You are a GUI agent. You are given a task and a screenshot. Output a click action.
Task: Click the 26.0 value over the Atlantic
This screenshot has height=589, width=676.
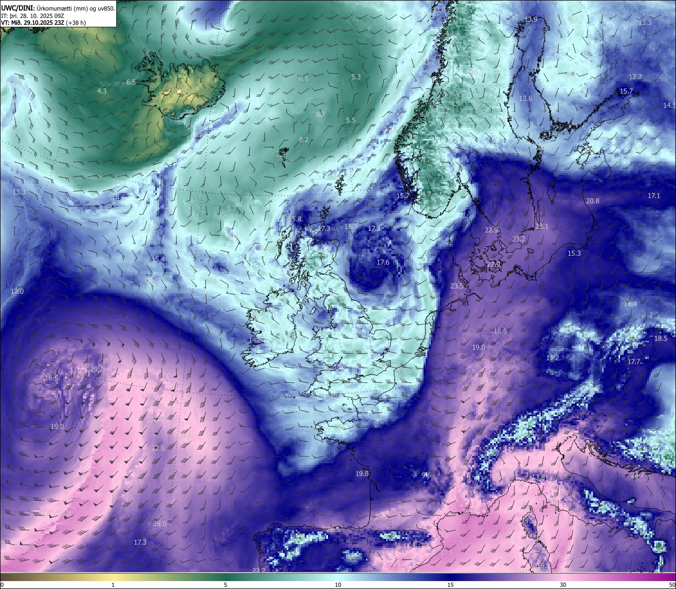[x=159, y=523]
